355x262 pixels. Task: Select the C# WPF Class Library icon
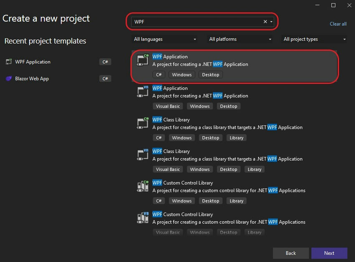142,124
